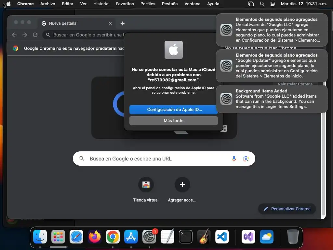The image size is (333, 250).
Task: Click the Google search box on the page
Action: tap(164, 159)
